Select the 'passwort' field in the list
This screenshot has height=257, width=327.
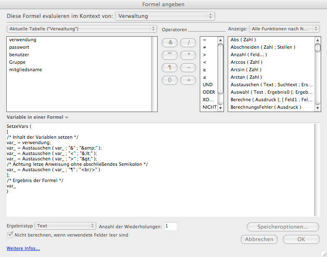[x=19, y=47]
